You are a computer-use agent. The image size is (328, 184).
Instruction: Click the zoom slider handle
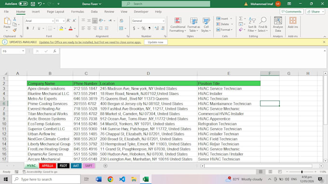302,171
